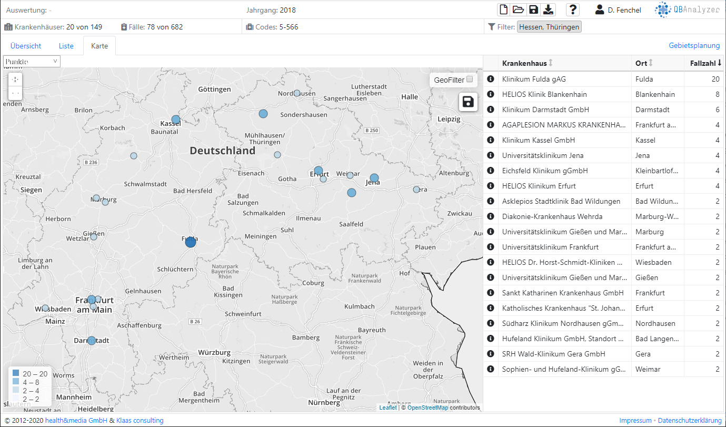Show info for Sankt Katharinen Krankenhaus GmbH
726x427 pixels.
click(x=491, y=293)
